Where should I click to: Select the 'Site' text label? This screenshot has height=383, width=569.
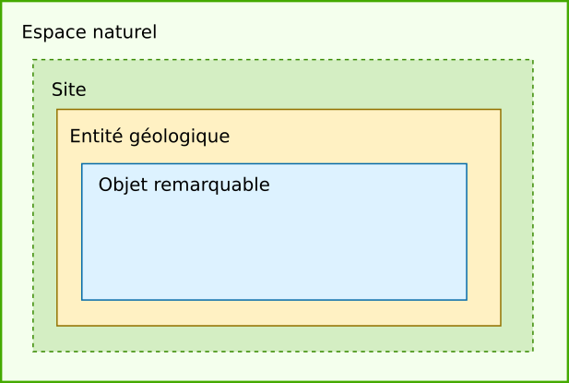(68, 90)
